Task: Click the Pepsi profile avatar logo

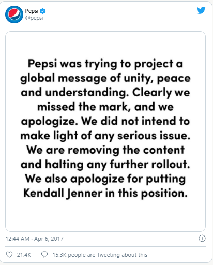Action: [x=14, y=14]
